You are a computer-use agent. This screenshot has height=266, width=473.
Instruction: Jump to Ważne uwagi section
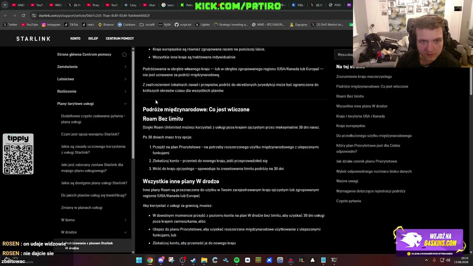pyautogui.click(x=347, y=181)
